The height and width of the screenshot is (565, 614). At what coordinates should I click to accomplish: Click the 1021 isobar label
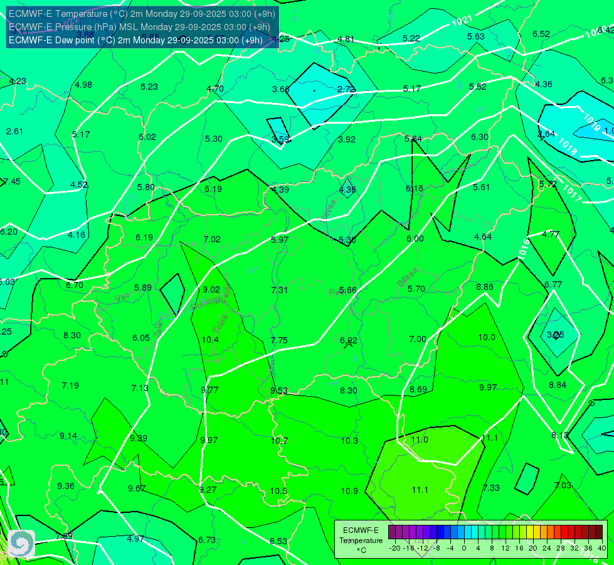pos(462,21)
